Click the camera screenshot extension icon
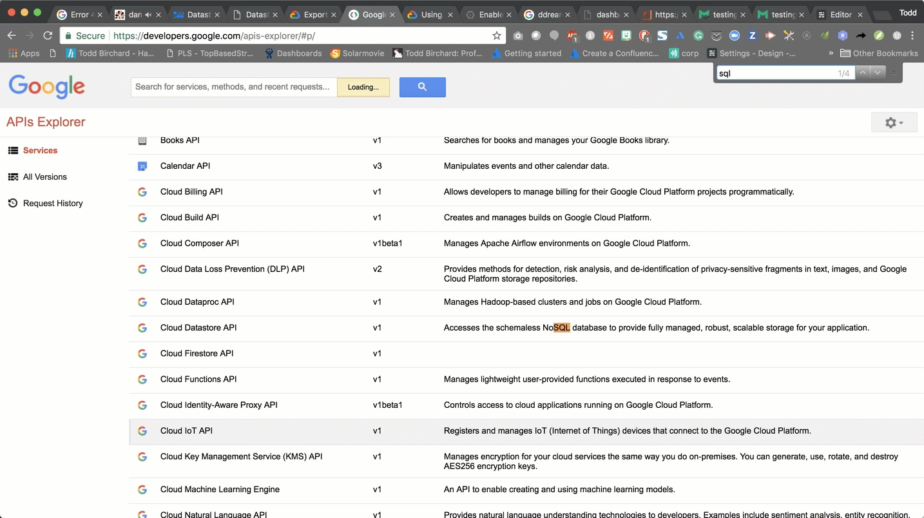Viewport: 924px width, 518px height. click(518, 35)
